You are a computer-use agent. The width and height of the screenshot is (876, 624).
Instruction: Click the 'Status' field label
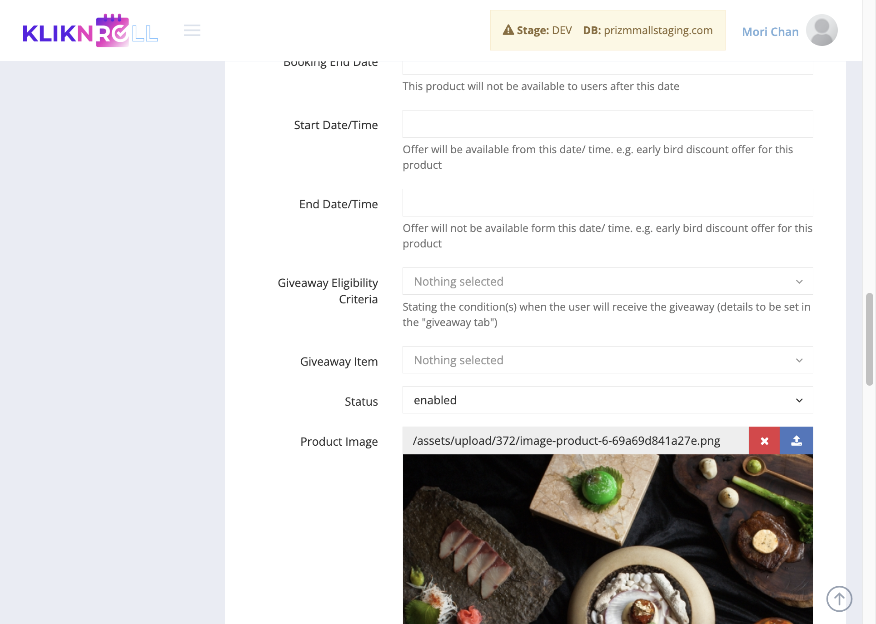tap(361, 402)
